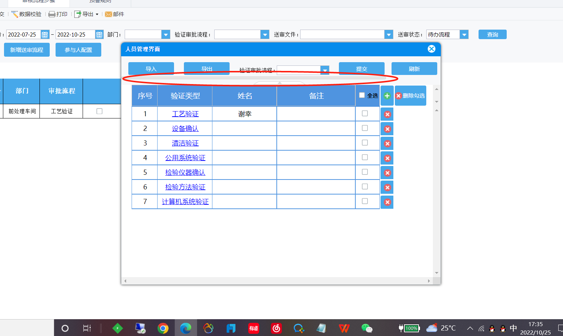Viewport: 563px width, 336px height.
Task: Click the 查询 button
Action: (492, 34)
